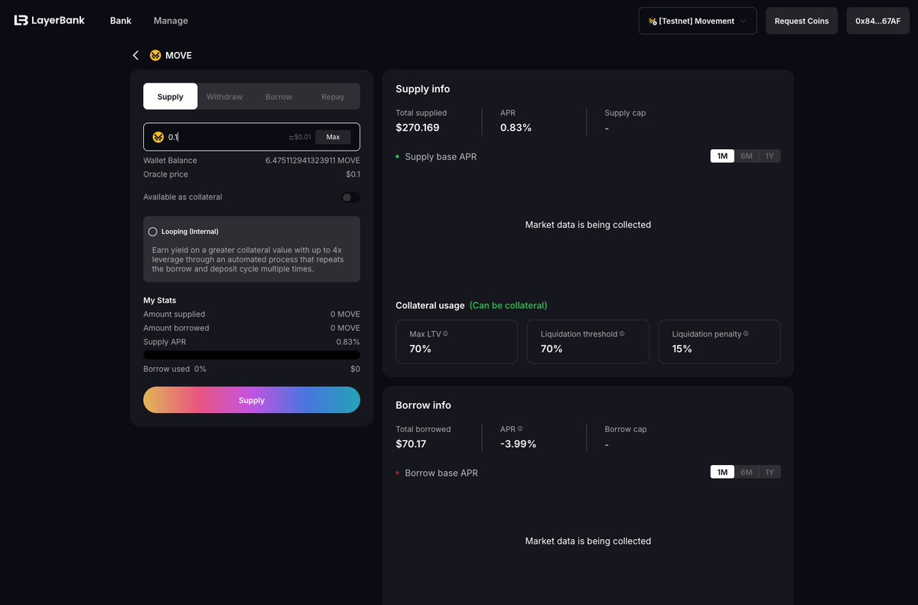Click the Borrow used progress bar

(x=251, y=355)
